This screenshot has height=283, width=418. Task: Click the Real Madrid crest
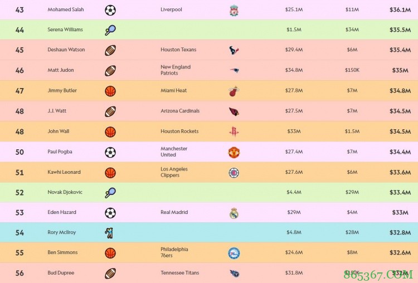tap(234, 213)
